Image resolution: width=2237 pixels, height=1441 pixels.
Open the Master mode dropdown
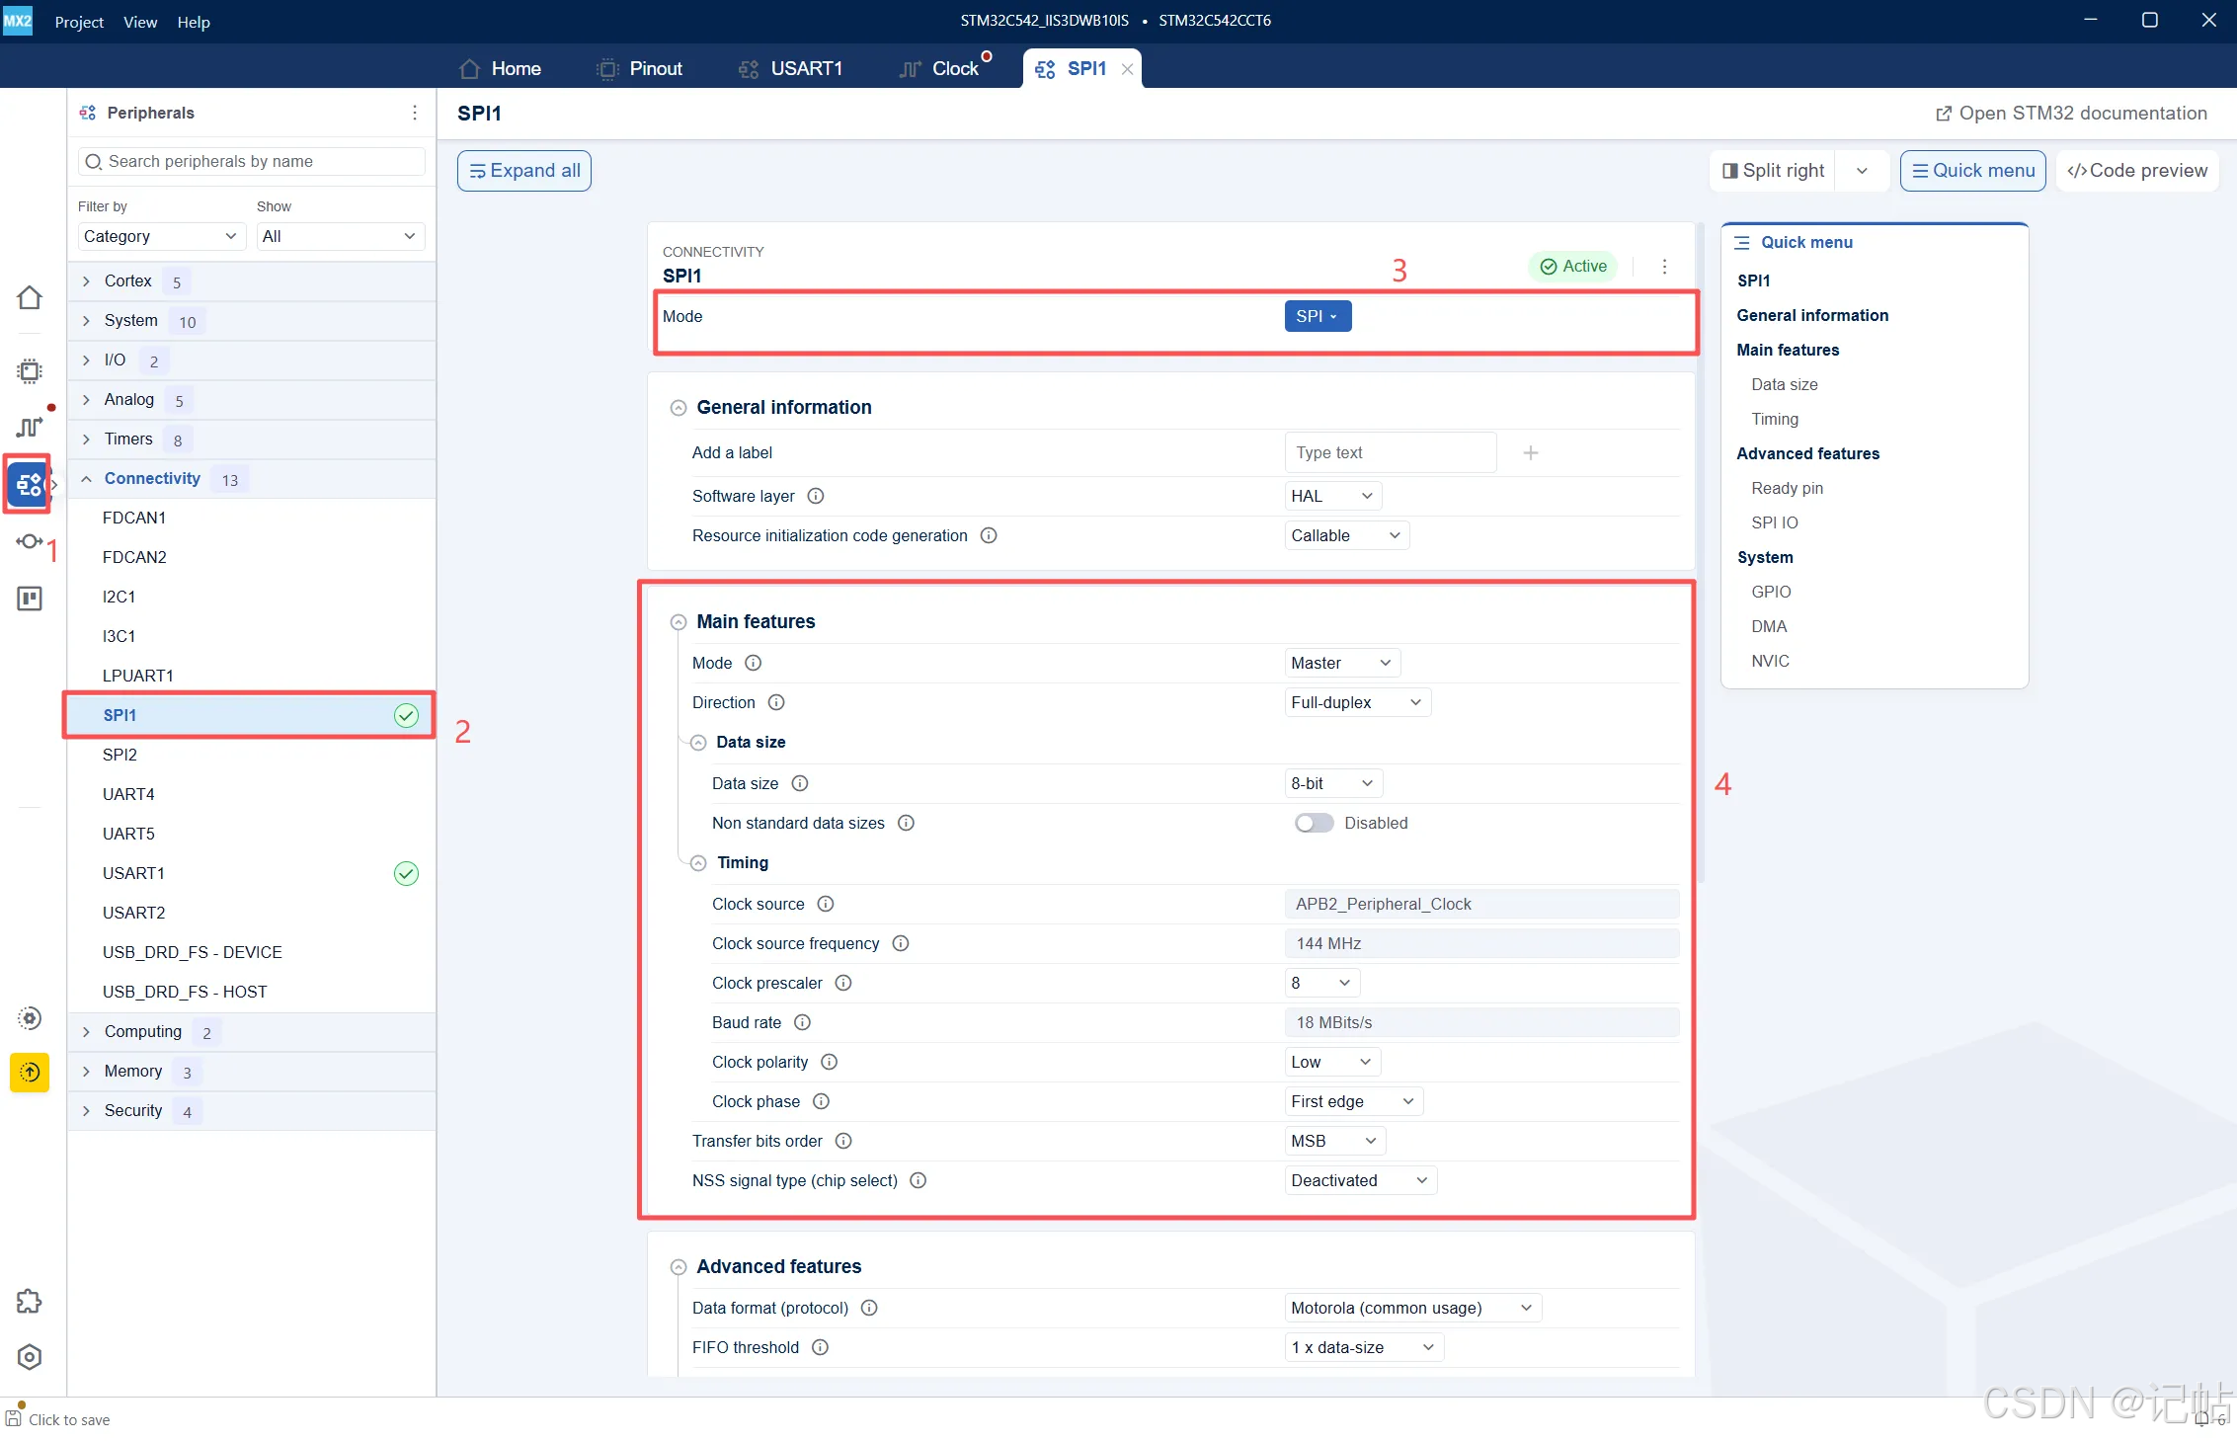coord(1341,663)
